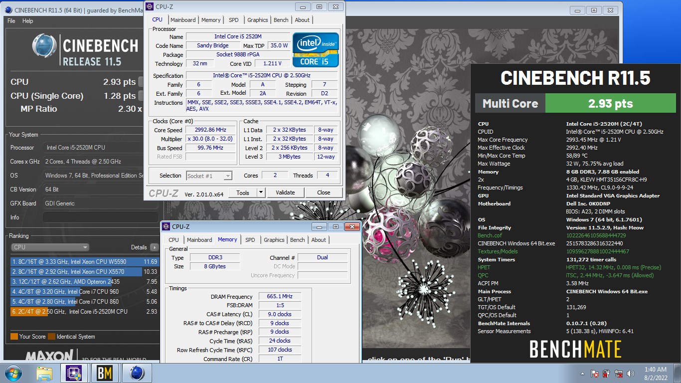Click the Tools button in CPU-Z

tap(243, 192)
